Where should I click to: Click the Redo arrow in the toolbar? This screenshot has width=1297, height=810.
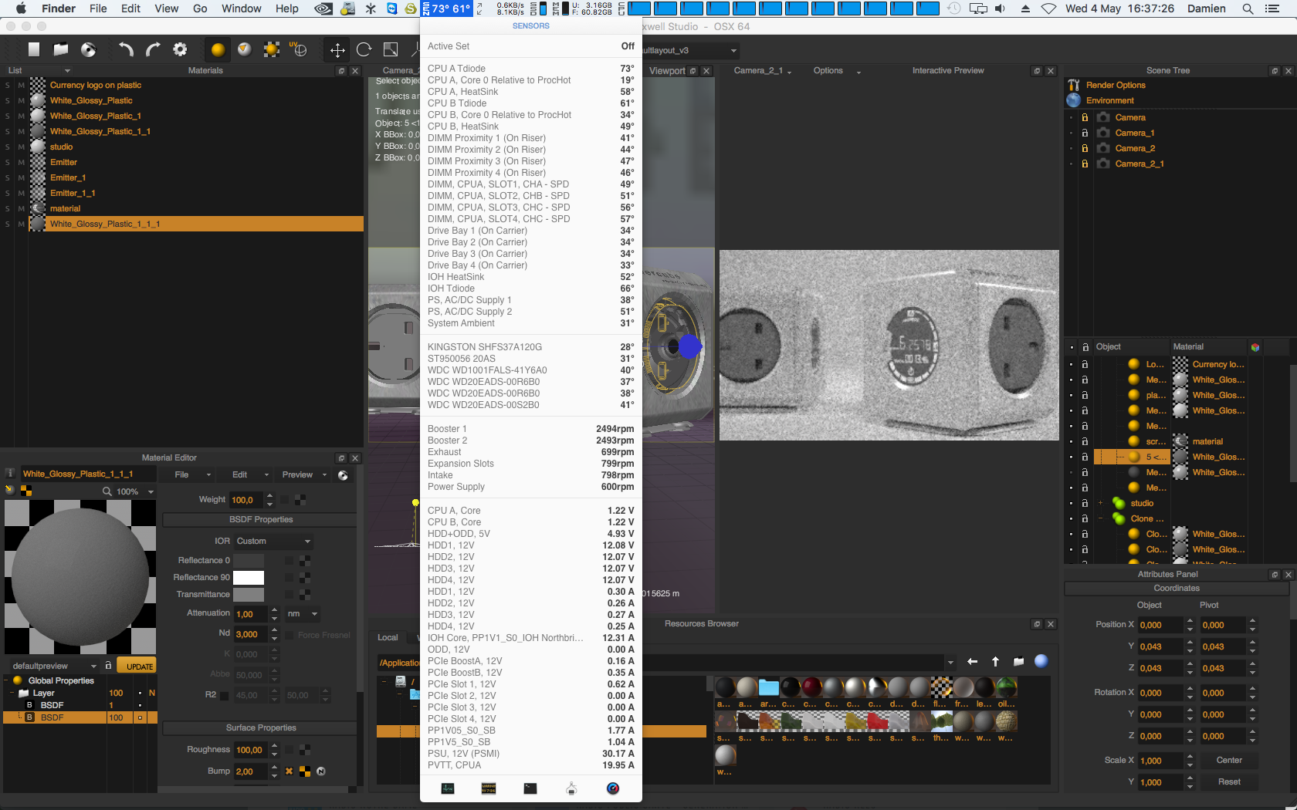[x=153, y=49]
